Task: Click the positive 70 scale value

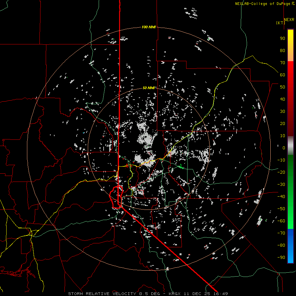Action: (283, 63)
